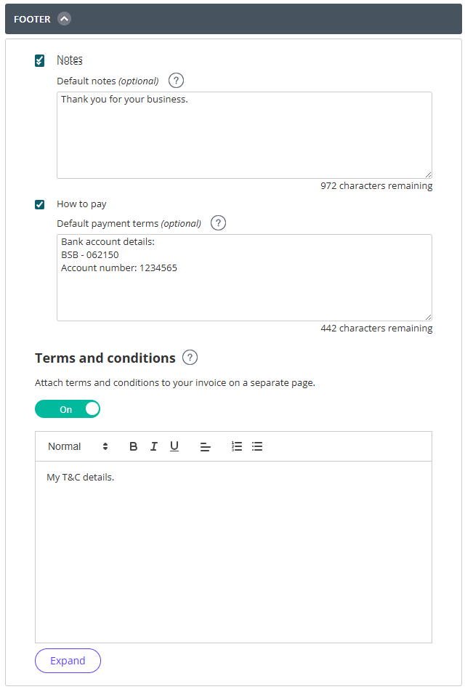Click the payment terms textarea resize handle

coord(428,317)
